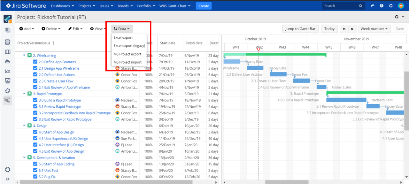Toggle the checkbox icon of 2.1 Design App Wireframe
Screen dimensions: 409x184
point(35,68)
